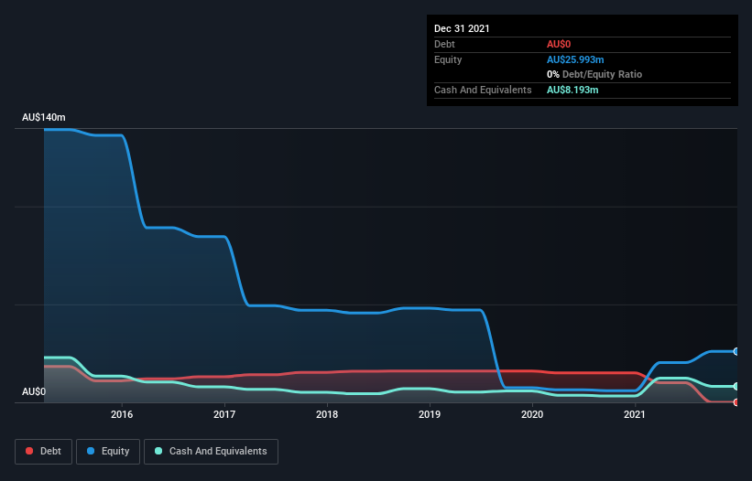Toggle Cash And Equivalents legend button

pos(211,452)
